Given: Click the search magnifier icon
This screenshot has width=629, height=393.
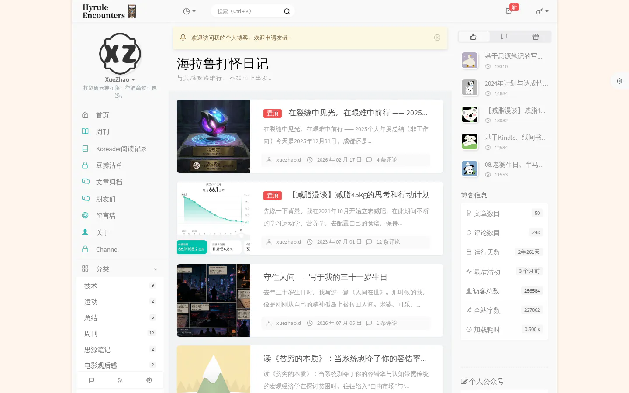Looking at the screenshot, I should click(287, 11).
